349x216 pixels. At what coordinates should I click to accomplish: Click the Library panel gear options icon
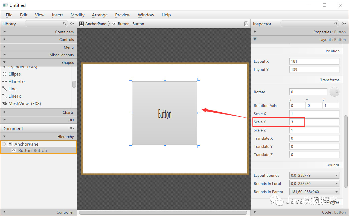click(x=72, y=24)
